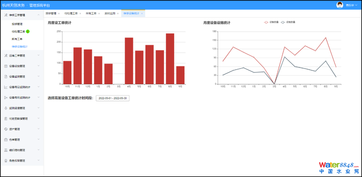Viewport: 362px width, 177px height.
Task: Click the 资产管理 sidebar icon
Action: tap(6, 129)
